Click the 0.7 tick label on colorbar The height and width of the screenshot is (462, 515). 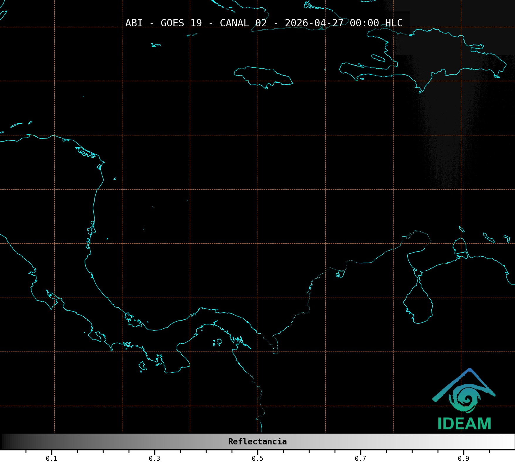(x=360, y=458)
